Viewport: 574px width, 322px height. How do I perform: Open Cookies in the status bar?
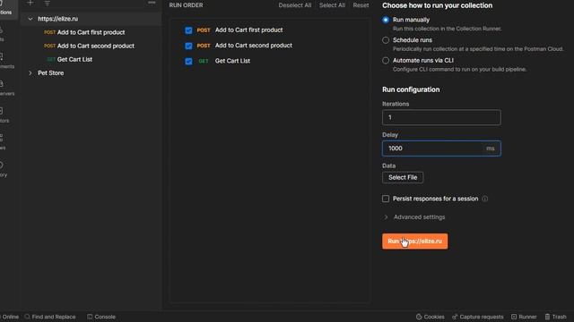pos(430,317)
